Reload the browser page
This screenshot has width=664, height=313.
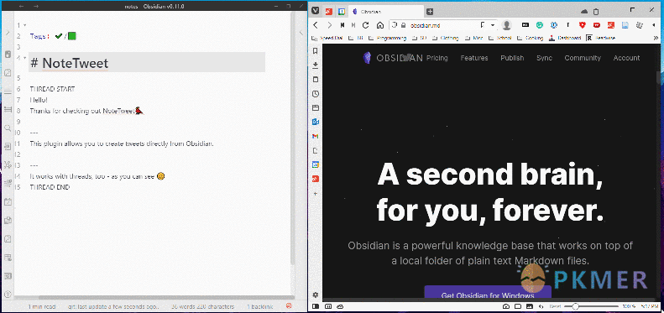tap(366, 25)
